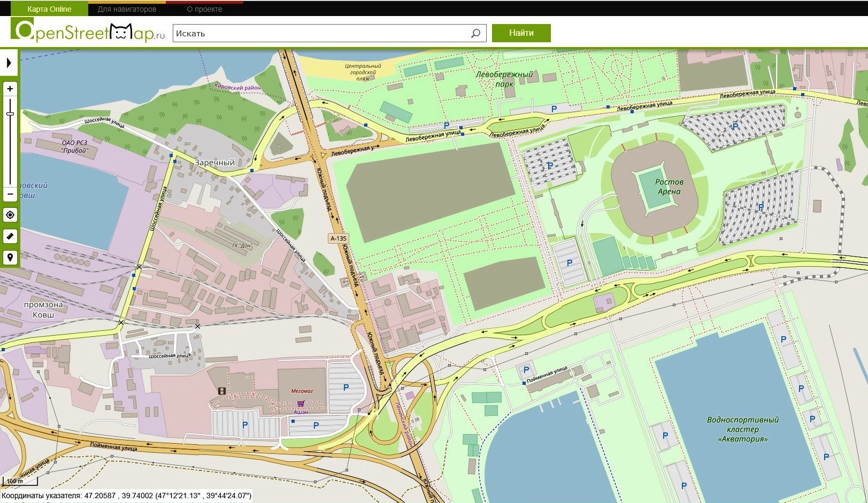Screen dimensions: 868x503
Task: Expand the left side panel arrow
Action: [9, 63]
